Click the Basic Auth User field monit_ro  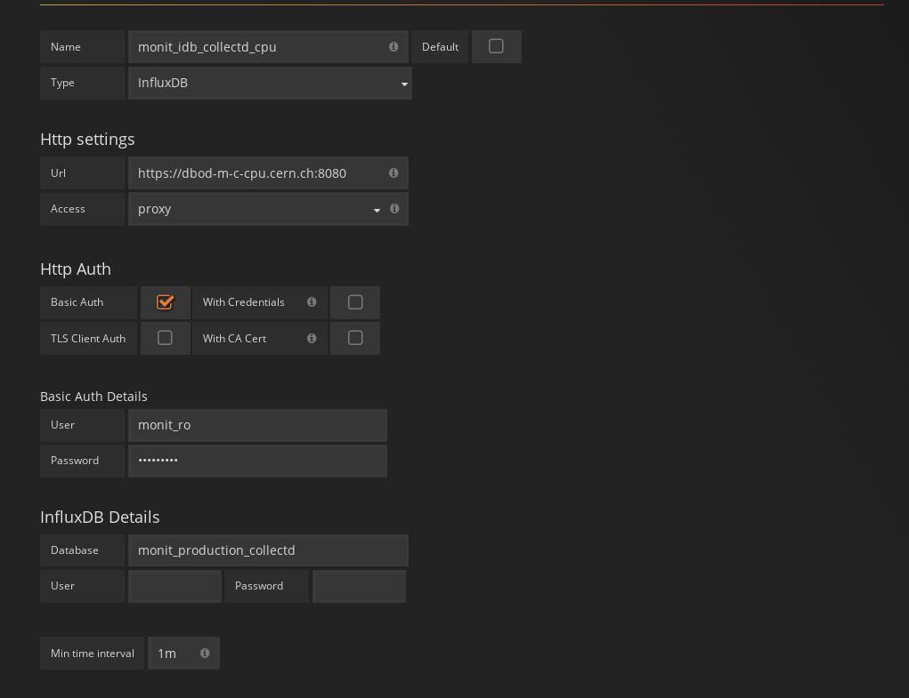257,425
